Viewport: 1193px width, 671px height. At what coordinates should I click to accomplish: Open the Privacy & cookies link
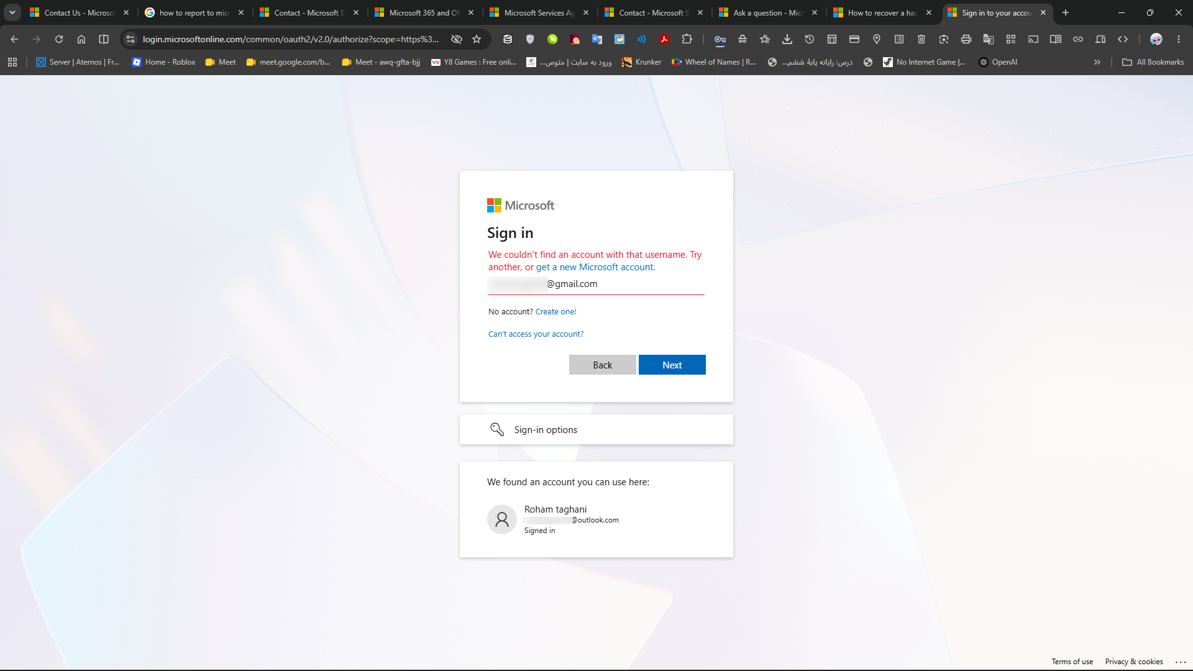click(x=1134, y=662)
